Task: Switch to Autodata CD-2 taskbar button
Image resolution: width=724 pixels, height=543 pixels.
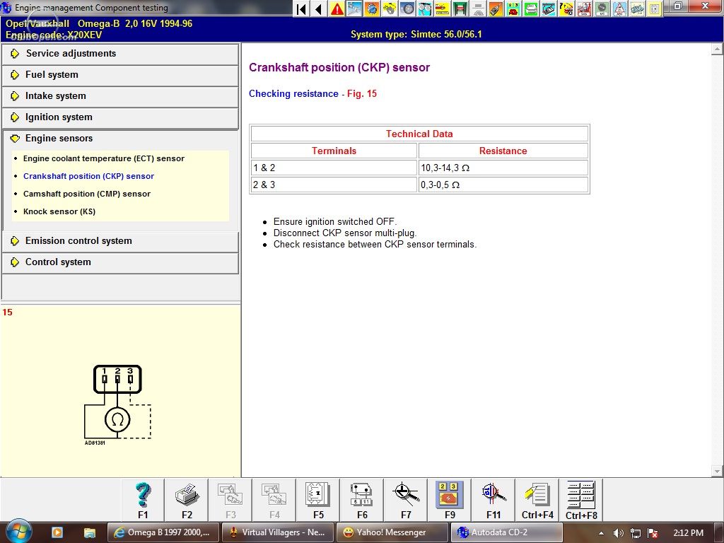Action: [507, 532]
